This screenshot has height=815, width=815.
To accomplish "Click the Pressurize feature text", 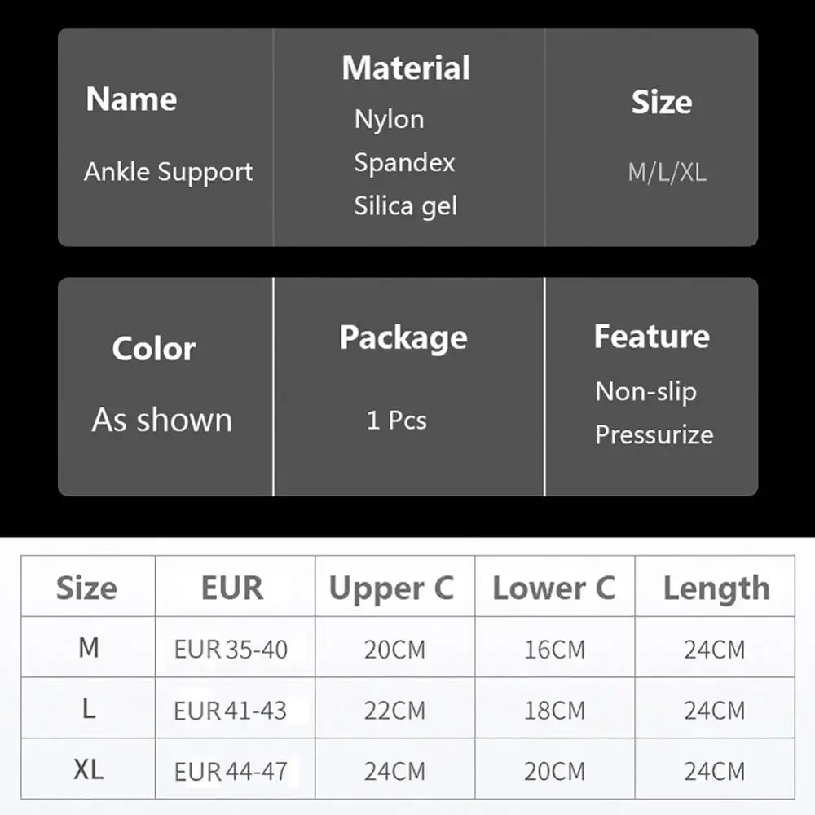I will click(654, 434).
